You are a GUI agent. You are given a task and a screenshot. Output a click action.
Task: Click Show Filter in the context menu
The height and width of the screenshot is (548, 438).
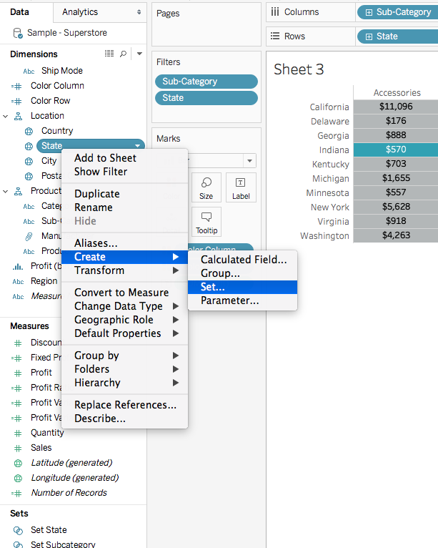tap(101, 172)
